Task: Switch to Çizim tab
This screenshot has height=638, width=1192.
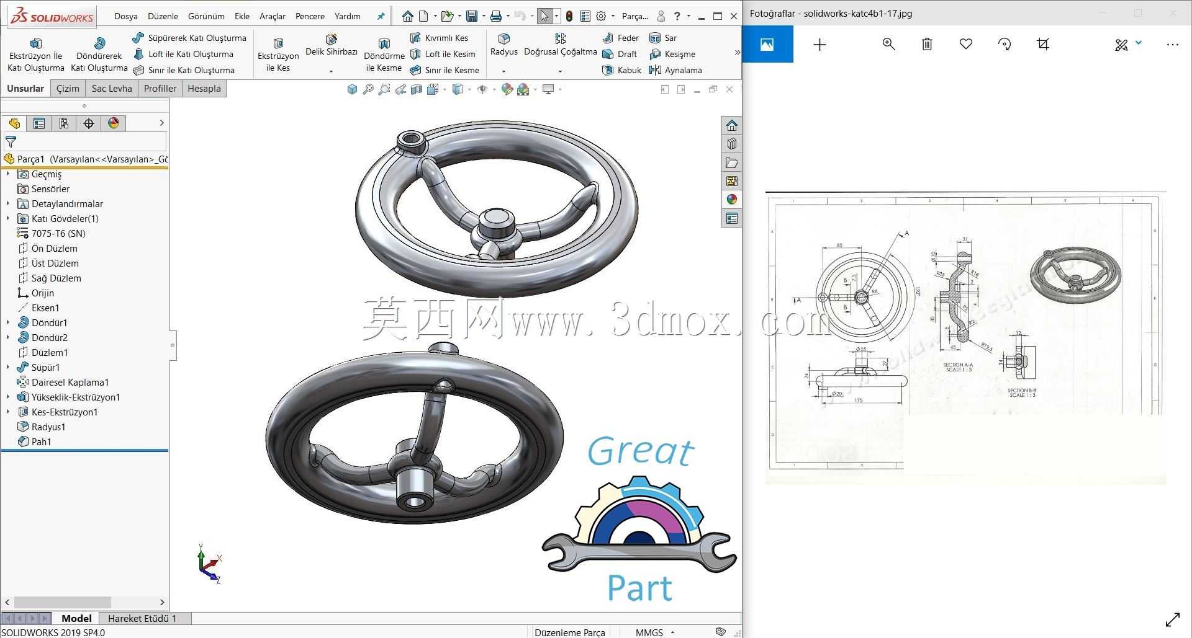Action: [68, 89]
